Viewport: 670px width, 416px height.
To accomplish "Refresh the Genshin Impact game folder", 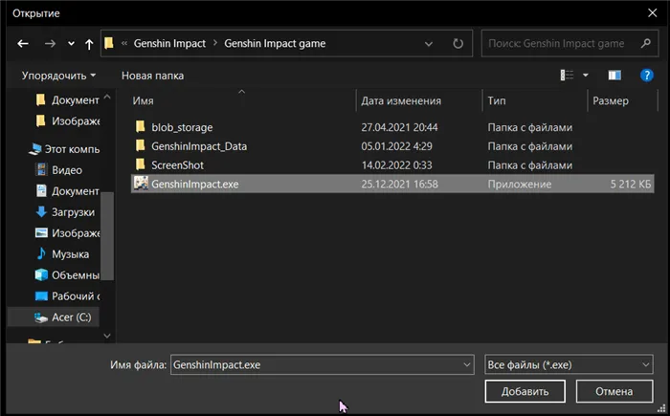I will point(458,44).
